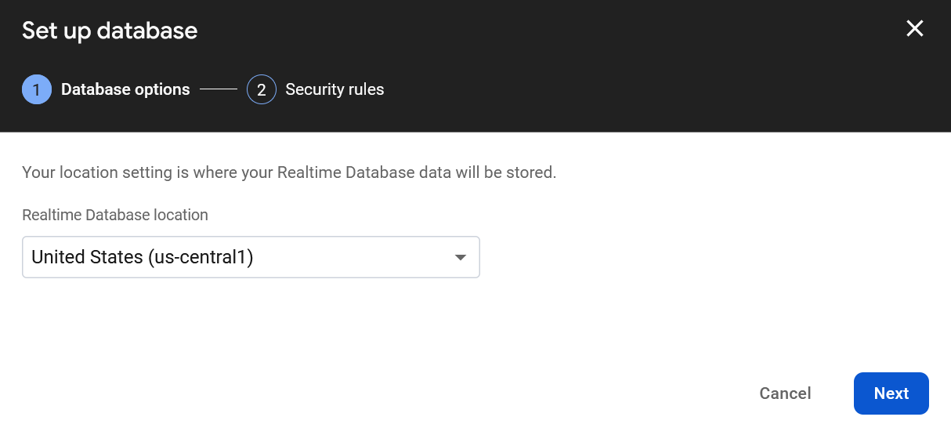Select the Database options step label
This screenshot has height=435, width=951.
[125, 89]
